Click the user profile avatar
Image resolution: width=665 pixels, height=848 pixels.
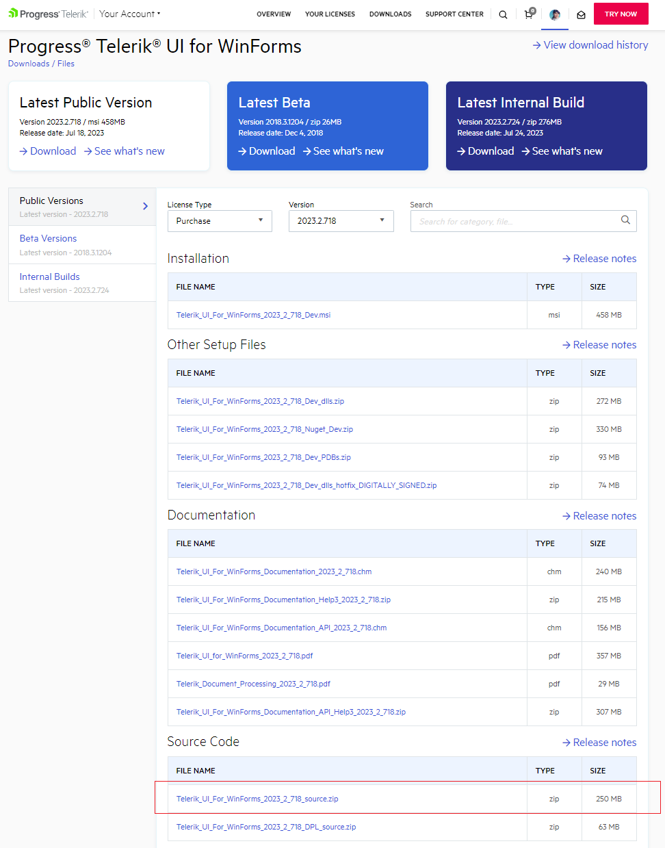(555, 14)
